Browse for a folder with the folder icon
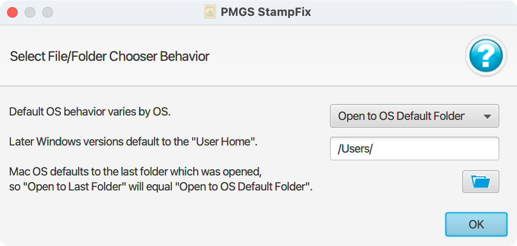The image size is (517, 246). click(480, 182)
